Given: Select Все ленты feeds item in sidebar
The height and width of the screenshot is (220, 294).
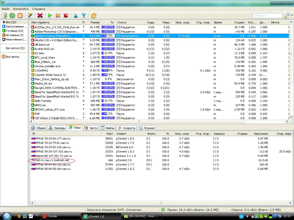Looking at the screenshot, I should click(x=12, y=57).
